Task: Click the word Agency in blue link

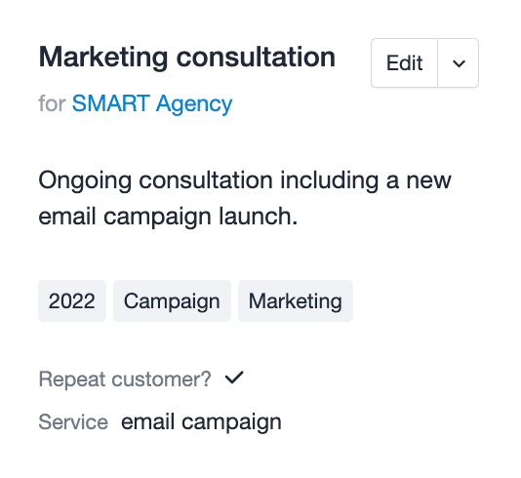Action: (x=194, y=104)
